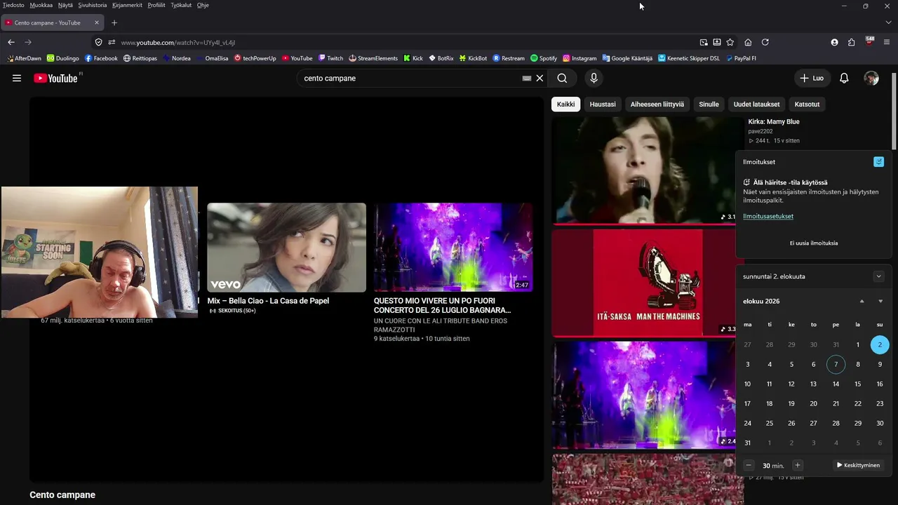
Task: Go to previous month in calendar
Action: [862, 302]
